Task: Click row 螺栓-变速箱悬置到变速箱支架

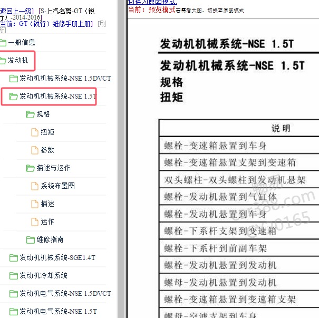Action: 239,299
